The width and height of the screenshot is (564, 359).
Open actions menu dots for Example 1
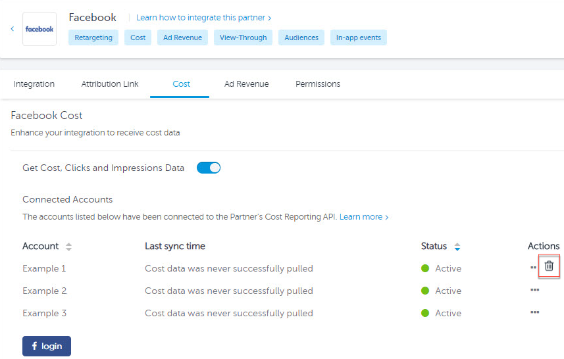pos(533,268)
